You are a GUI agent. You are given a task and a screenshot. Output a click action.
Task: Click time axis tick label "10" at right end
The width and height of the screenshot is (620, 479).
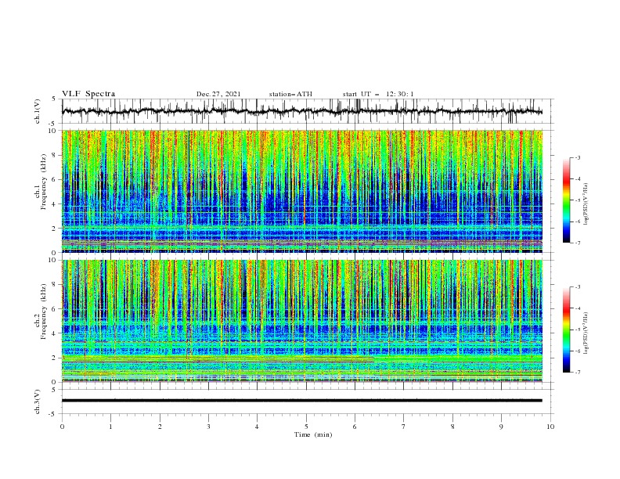tap(550, 427)
